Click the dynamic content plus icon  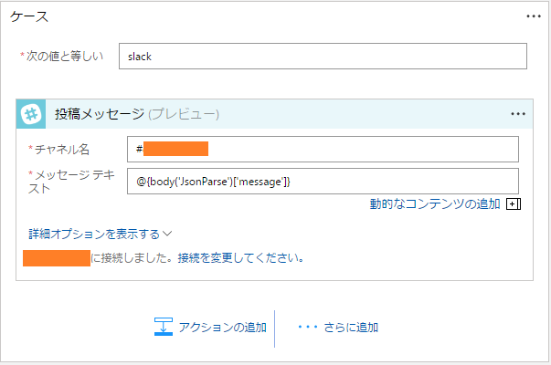pyautogui.click(x=514, y=203)
